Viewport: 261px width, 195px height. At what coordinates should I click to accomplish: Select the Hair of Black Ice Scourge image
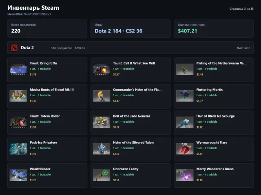point(185,122)
